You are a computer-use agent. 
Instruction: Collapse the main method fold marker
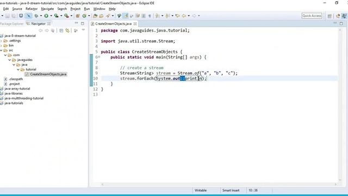(x=99, y=57)
